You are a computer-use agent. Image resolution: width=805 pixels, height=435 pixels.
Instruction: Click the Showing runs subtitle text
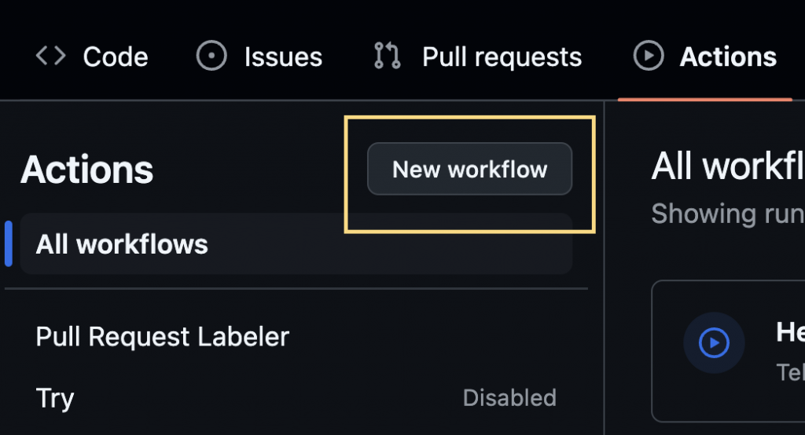[727, 214]
